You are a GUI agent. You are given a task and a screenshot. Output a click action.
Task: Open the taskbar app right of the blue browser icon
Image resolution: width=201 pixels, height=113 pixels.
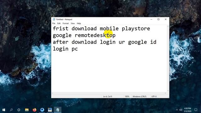click(50, 110)
